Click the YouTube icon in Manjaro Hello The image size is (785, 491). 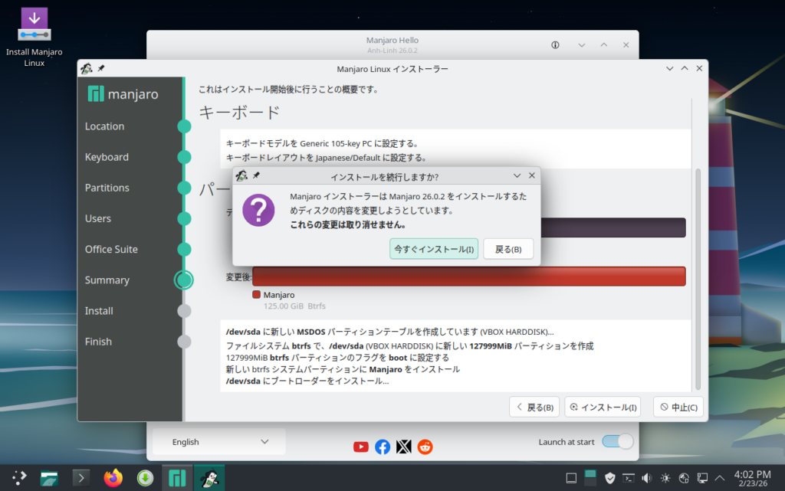[361, 447]
